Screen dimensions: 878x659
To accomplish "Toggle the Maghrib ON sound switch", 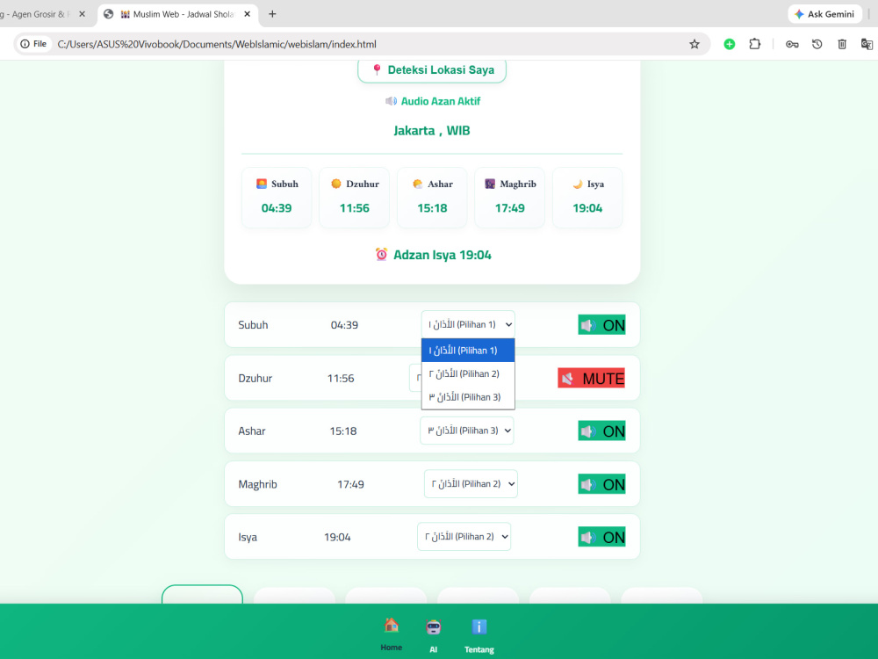I will click(x=602, y=484).
